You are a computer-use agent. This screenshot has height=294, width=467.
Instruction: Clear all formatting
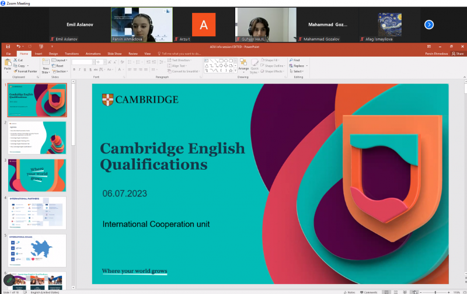tap(122, 62)
